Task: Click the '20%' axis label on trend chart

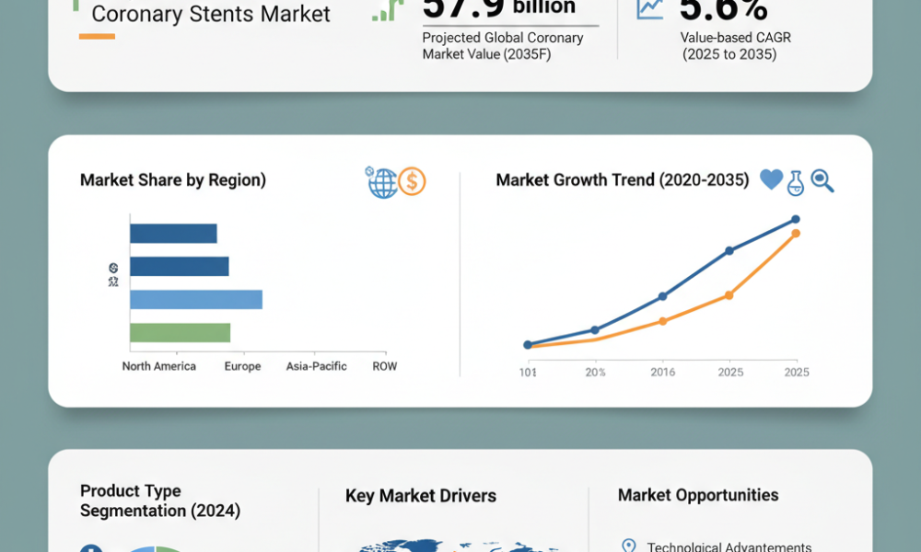Action: (595, 372)
